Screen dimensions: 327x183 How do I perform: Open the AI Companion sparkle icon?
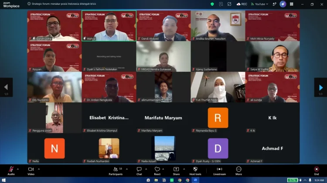click(x=283, y=4)
